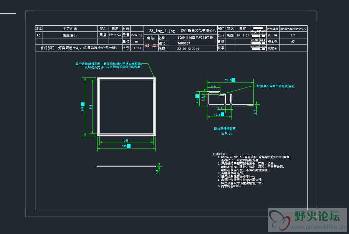Image resolution: width=349 pixels, height=234 pixels.
Task: Click the "名称" label cell
Action: 162,38
